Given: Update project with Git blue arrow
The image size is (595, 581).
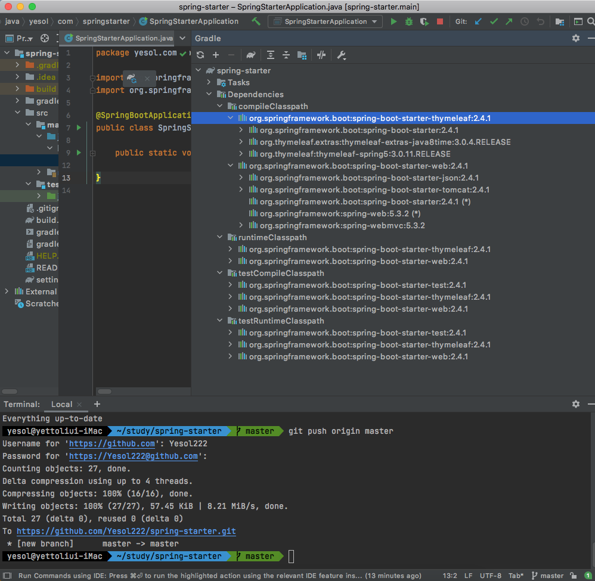Looking at the screenshot, I should (x=478, y=21).
